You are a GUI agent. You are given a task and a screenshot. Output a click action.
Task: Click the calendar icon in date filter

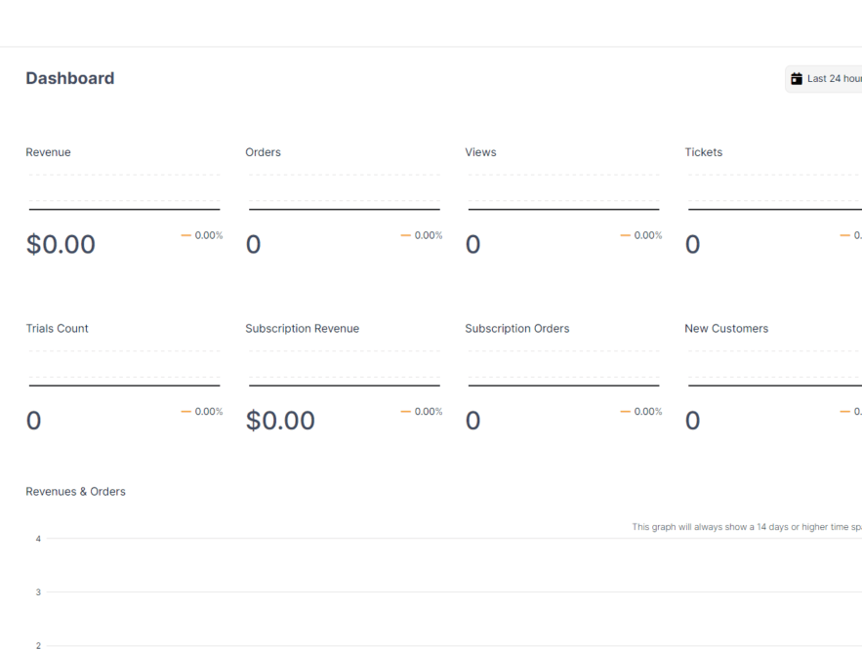coord(798,78)
